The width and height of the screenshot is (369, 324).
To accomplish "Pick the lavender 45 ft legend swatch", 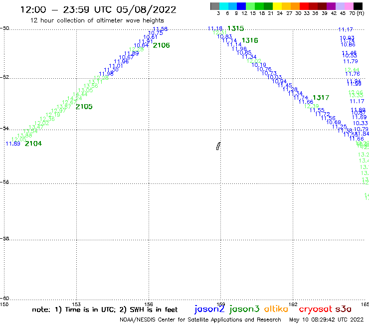I will coord(340,6).
